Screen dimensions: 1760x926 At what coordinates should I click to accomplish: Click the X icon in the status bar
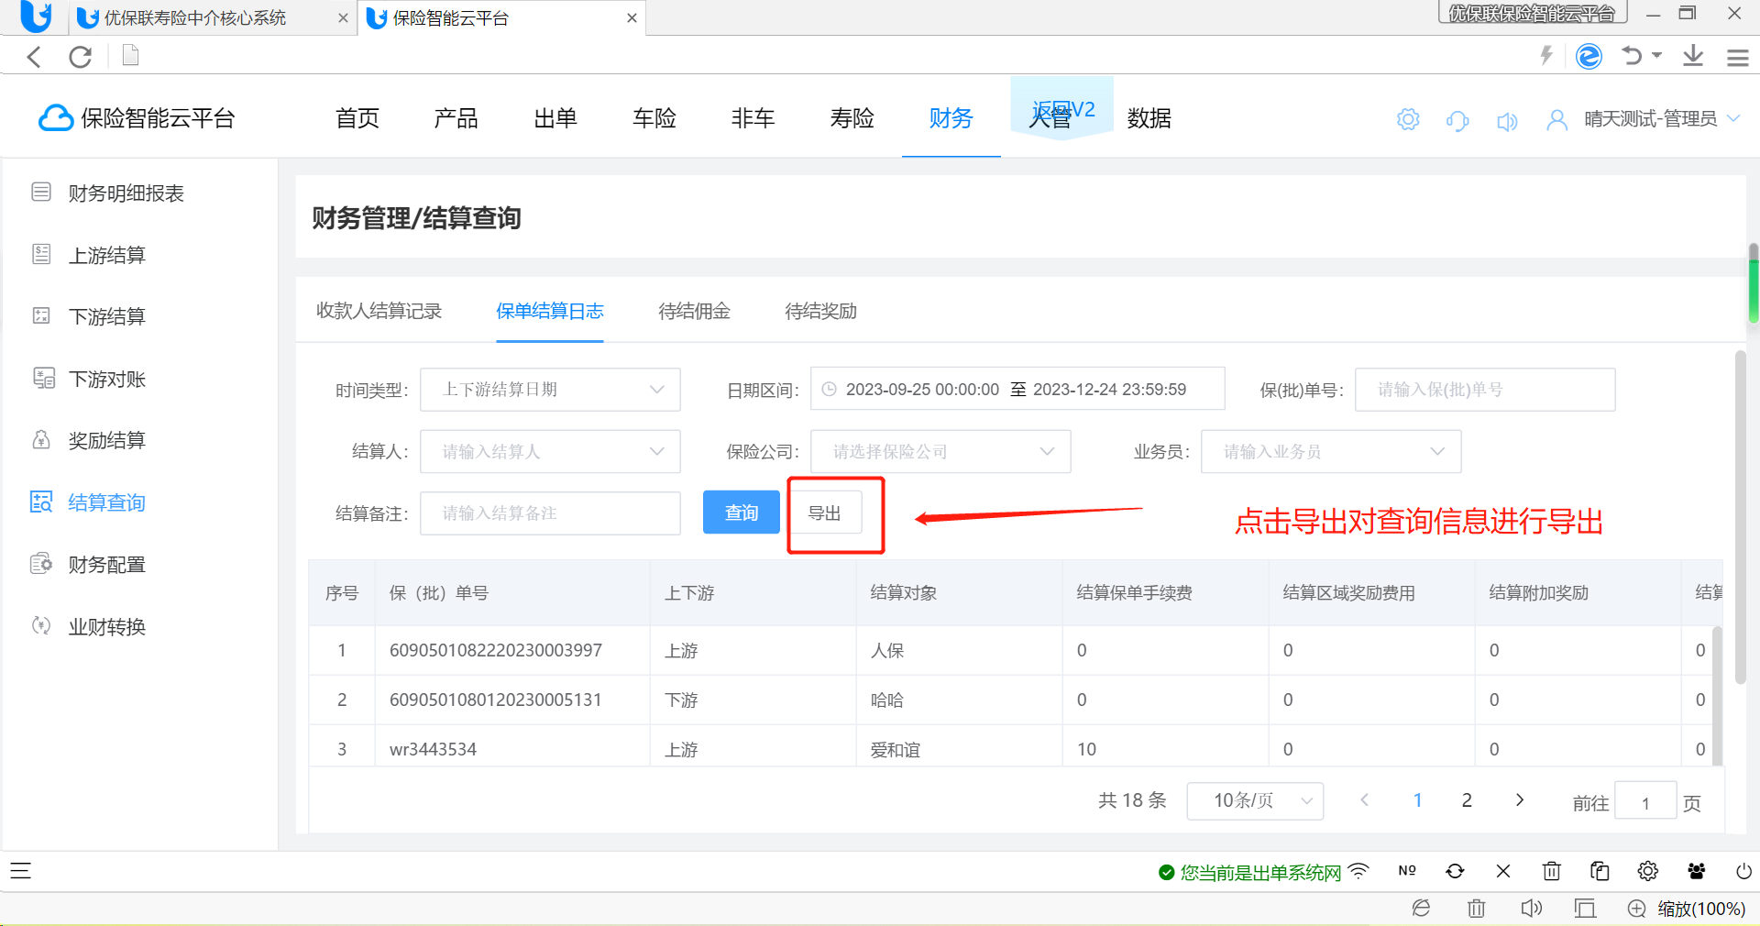click(x=1503, y=871)
